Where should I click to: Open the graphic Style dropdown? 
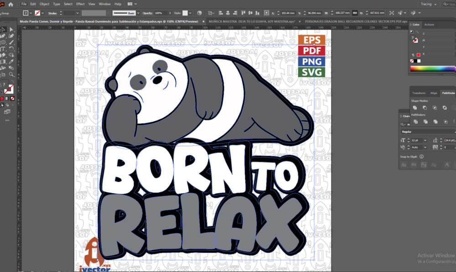pyautogui.click(x=190, y=13)
